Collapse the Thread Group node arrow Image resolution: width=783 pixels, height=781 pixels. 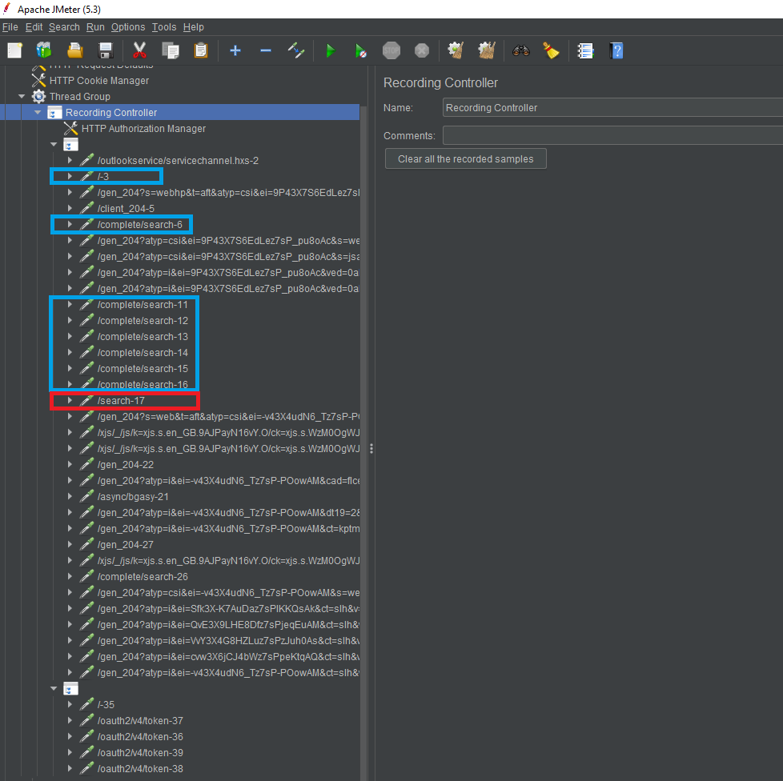pyautogui.click(x=22, y=96)
